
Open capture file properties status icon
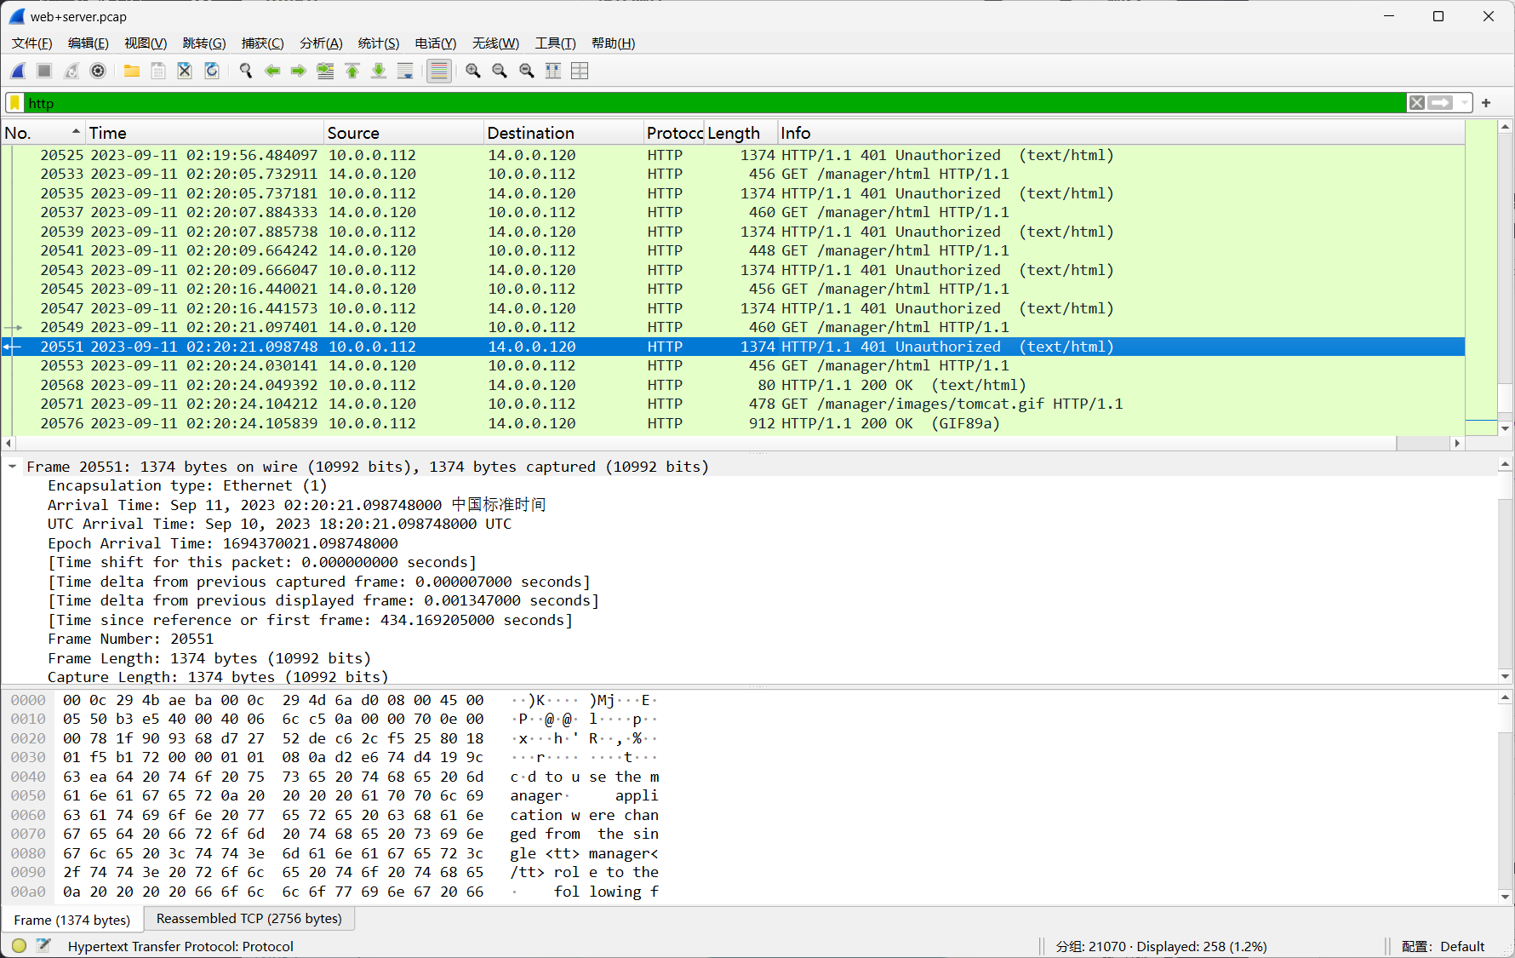click(43, 945)
